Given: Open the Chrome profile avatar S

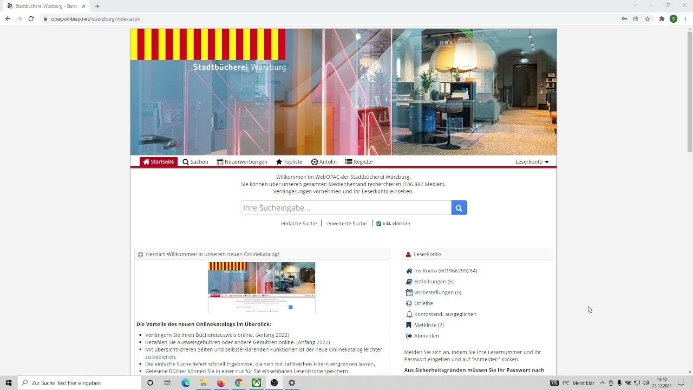Looking at the screenshot, I should tap(673, 19).
